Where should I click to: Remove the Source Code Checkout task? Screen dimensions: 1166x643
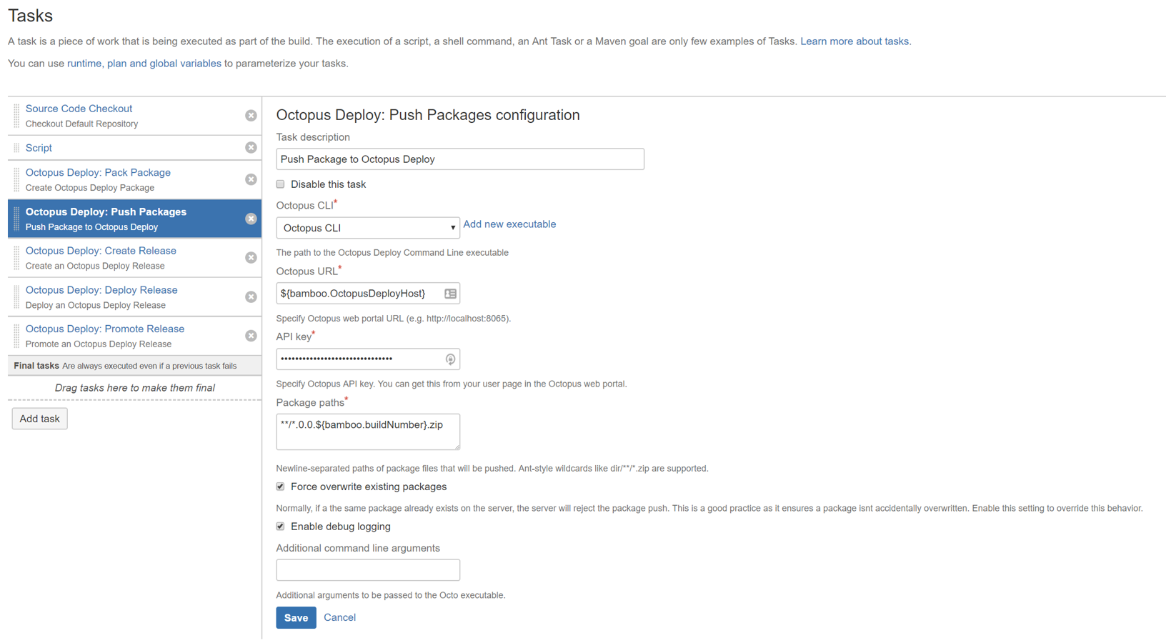[251, 115]
